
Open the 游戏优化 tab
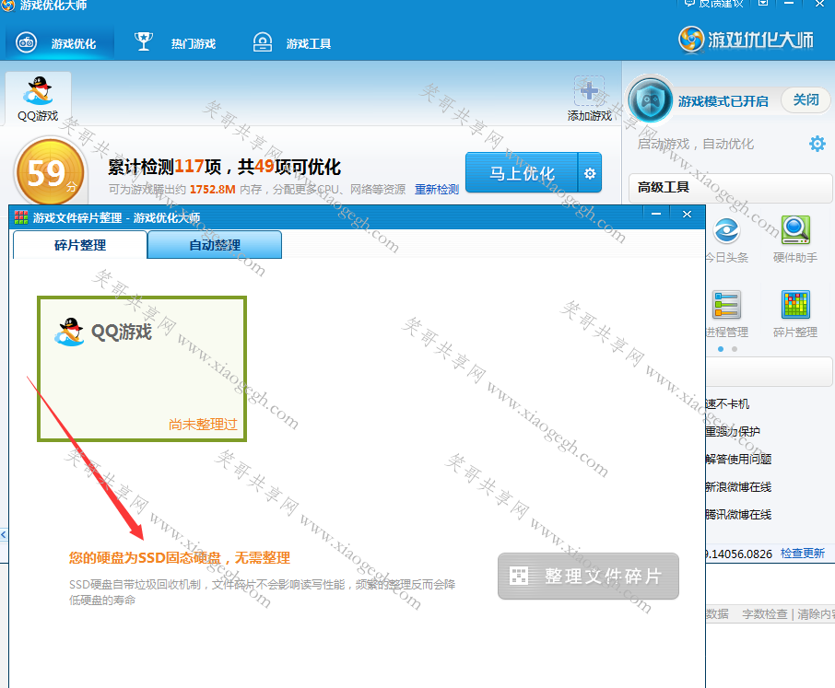[x=60, y=42]
